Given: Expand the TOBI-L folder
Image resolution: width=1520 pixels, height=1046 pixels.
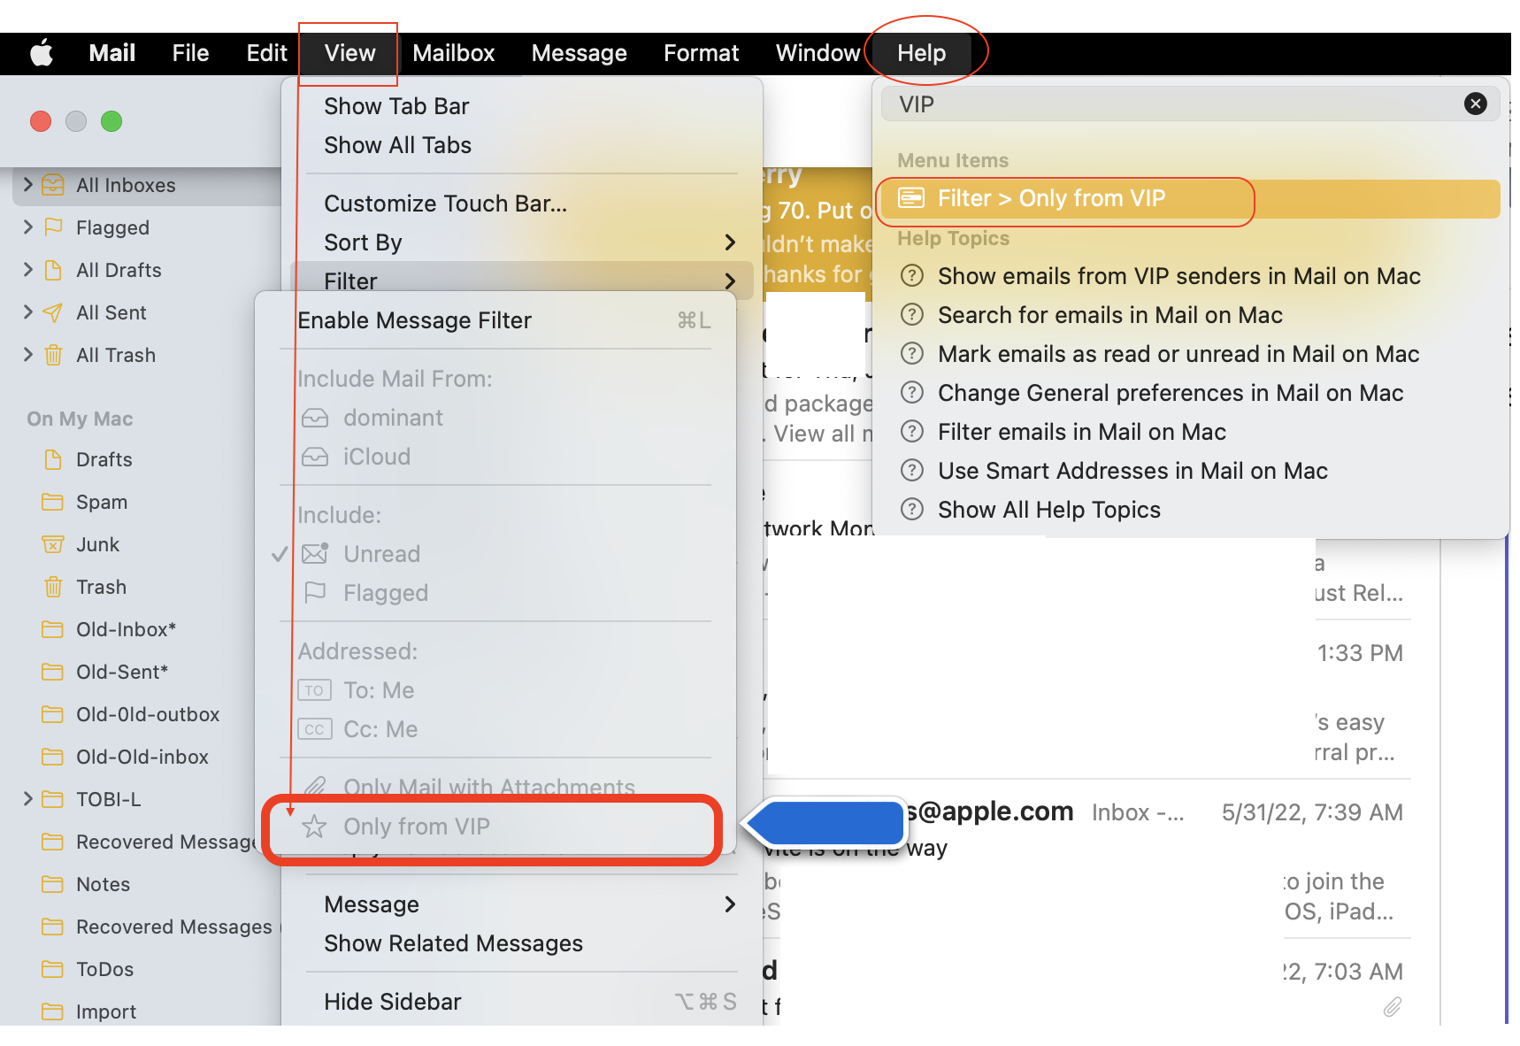Looking at the screenshot, I should (x=27, y=799).
